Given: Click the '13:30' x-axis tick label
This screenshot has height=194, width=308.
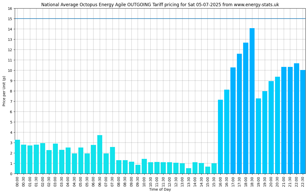Looking at the screenshot, I should click(189, 181).
